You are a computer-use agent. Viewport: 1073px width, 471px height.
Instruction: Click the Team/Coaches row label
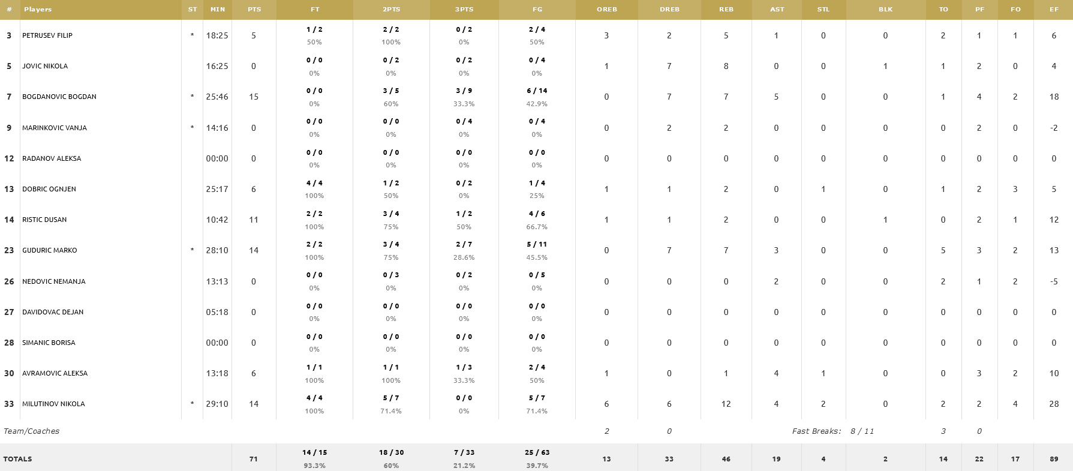pos(31,431)
